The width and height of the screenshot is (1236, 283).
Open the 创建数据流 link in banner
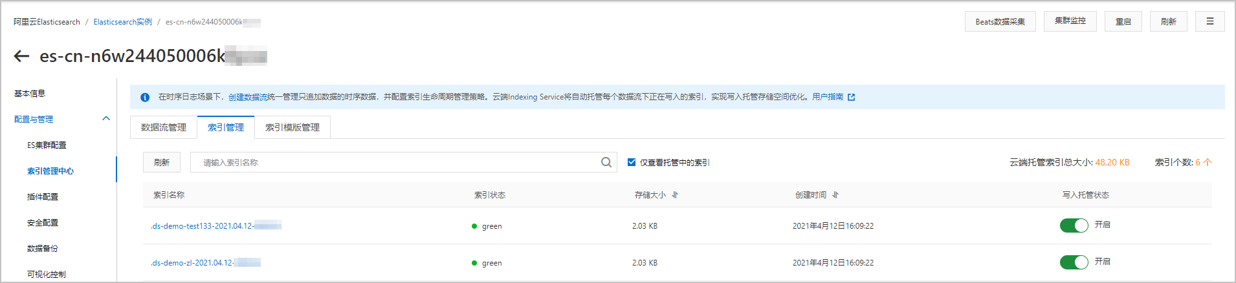248,98
